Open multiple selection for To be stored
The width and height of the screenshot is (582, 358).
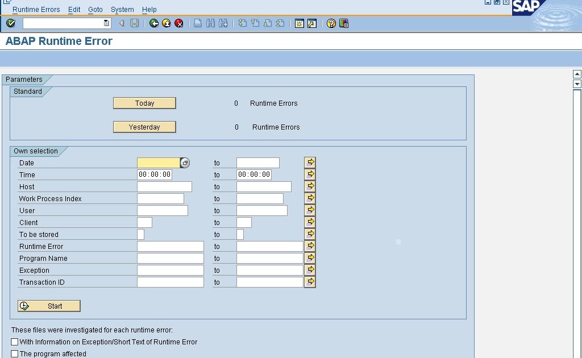[x=310, y=234]
